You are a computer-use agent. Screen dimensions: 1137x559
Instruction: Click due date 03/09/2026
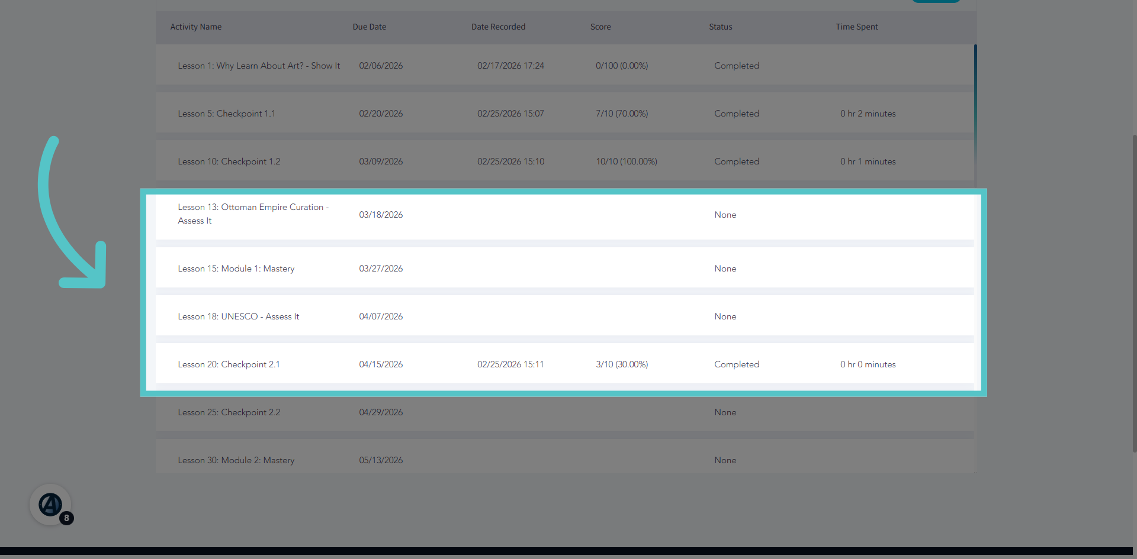[381, 161]
